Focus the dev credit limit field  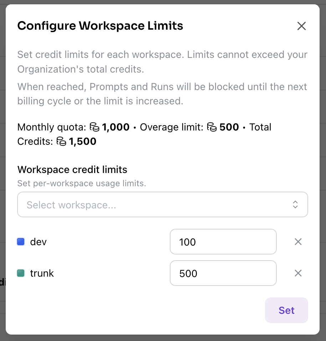223,242
